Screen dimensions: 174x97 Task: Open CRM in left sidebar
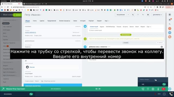[5, 46]
